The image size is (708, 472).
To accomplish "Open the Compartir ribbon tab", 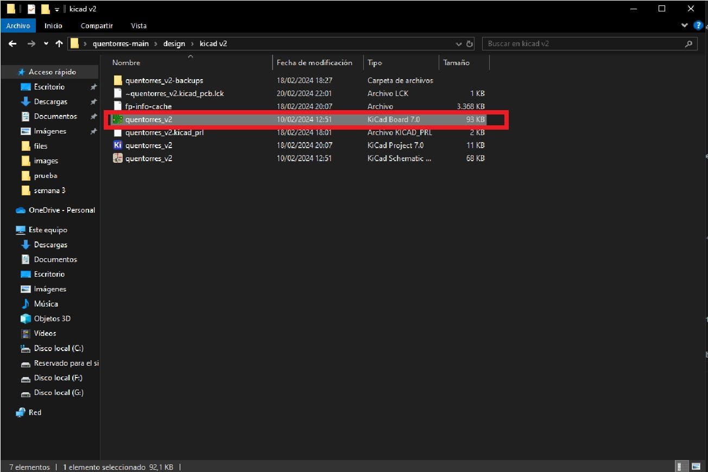I will (x=97, y=25).
